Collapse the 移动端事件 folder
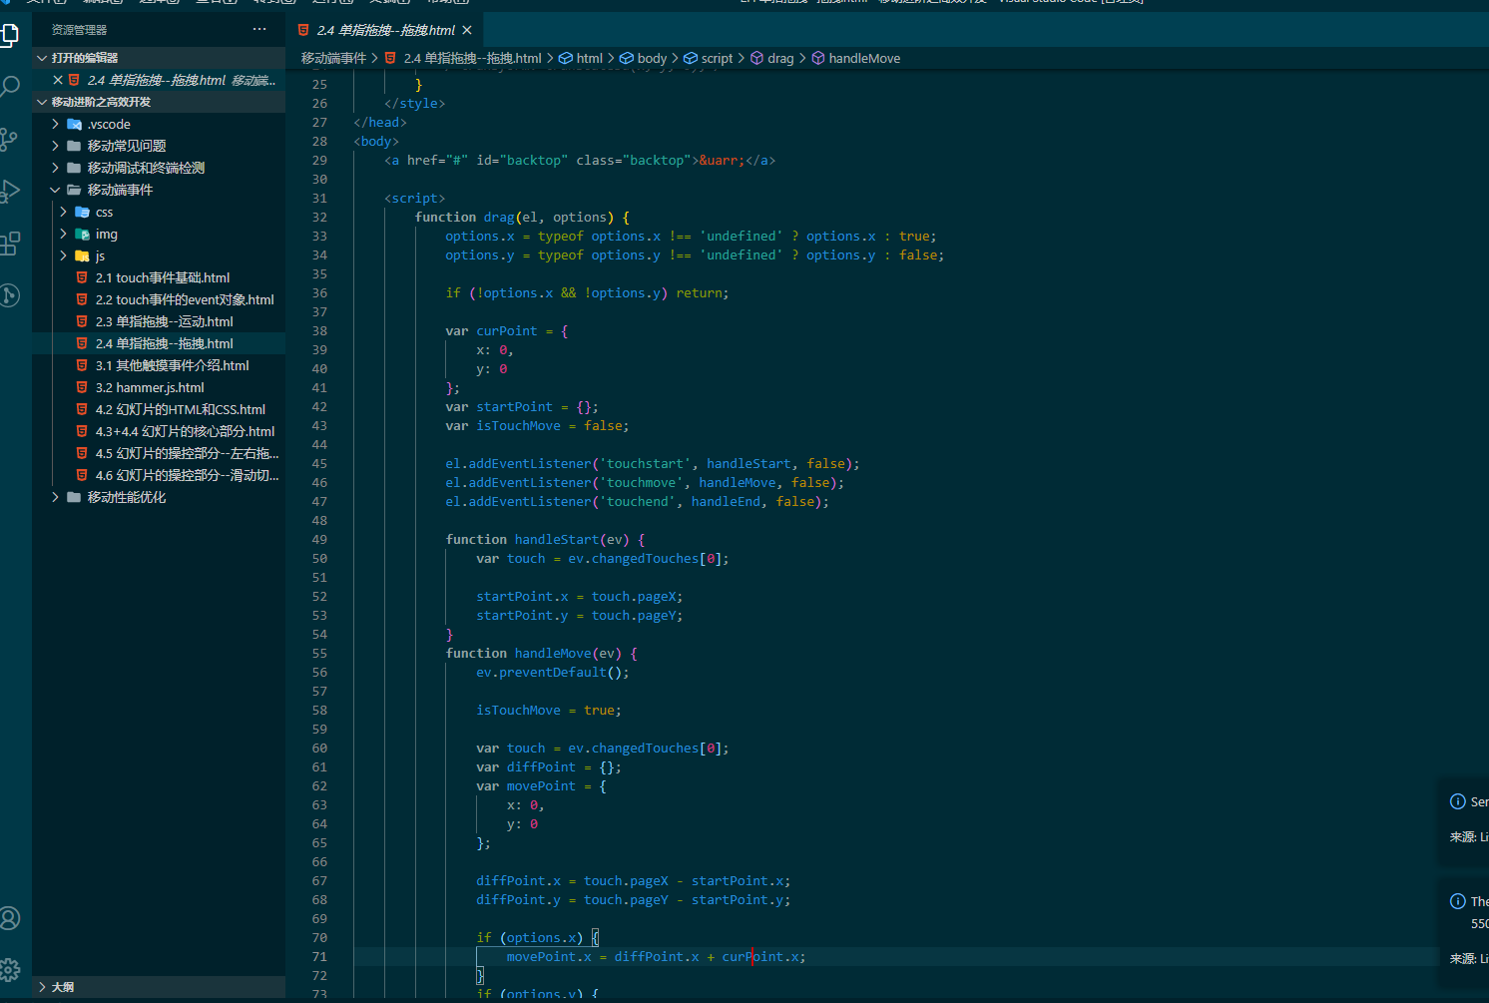This screenshot has height=1003, width=1489. pos(159,190)
